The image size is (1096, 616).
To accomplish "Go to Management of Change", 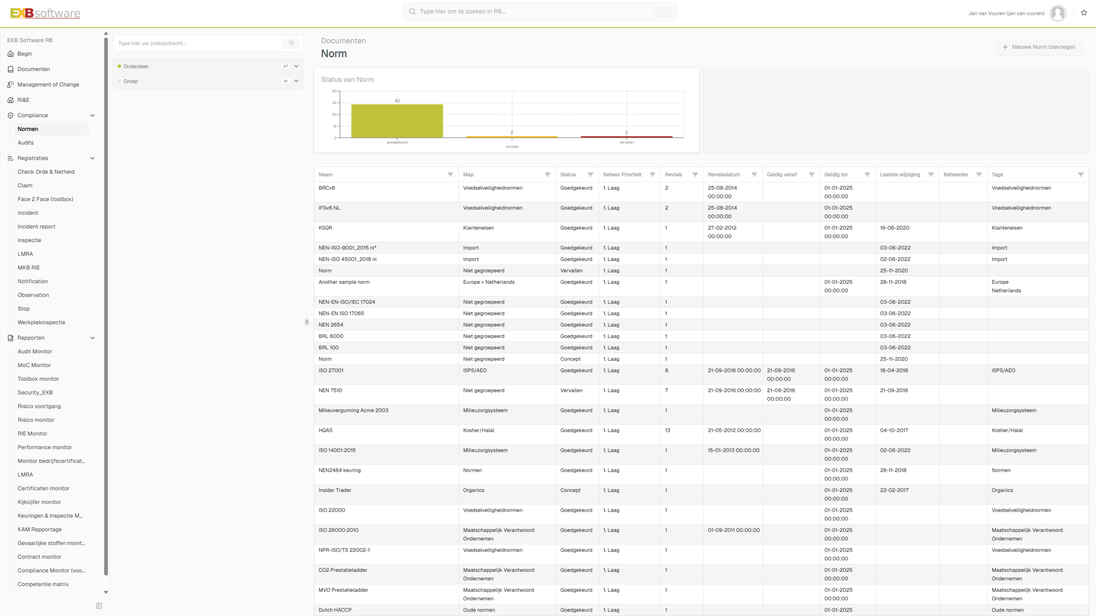I will pyautogui.click(x=48, y=85).
